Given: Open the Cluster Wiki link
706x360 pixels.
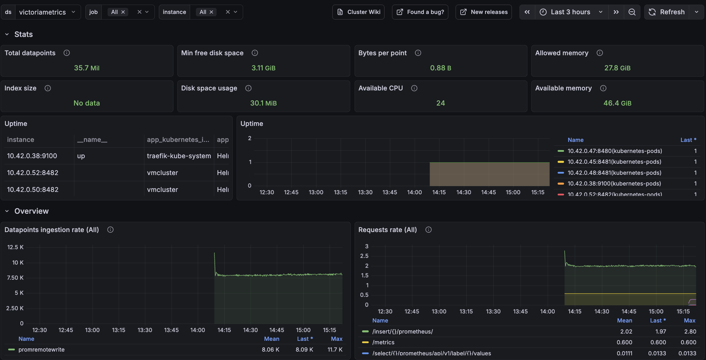Looking at the screenshot, I should pyautogui.click(x=359, y=12).
